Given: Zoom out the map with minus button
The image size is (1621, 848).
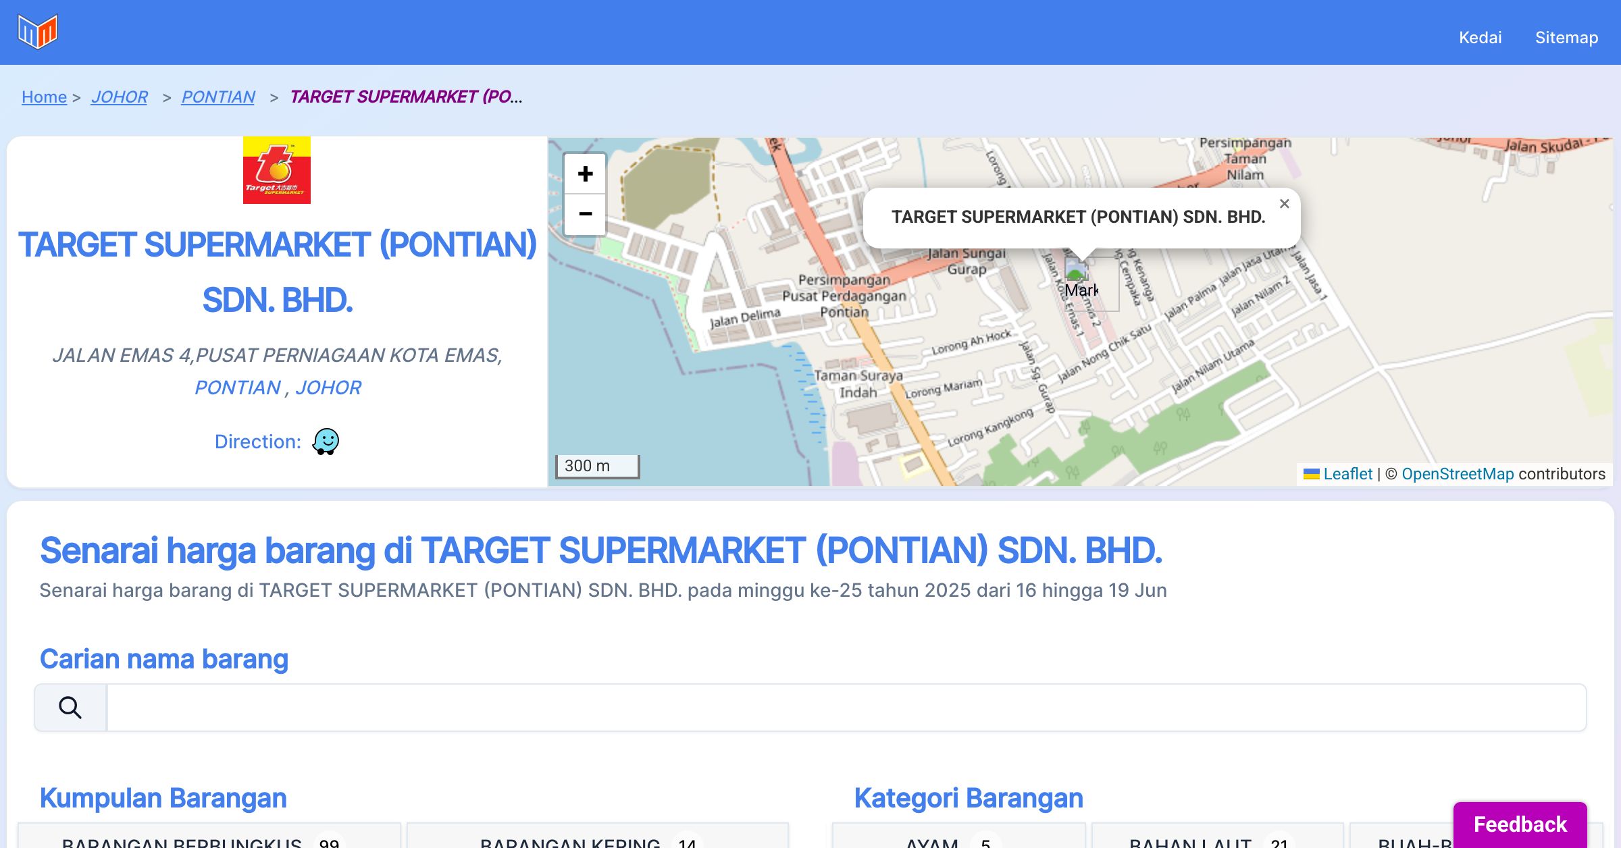Looking at the screenshot, I should (585, 215).
